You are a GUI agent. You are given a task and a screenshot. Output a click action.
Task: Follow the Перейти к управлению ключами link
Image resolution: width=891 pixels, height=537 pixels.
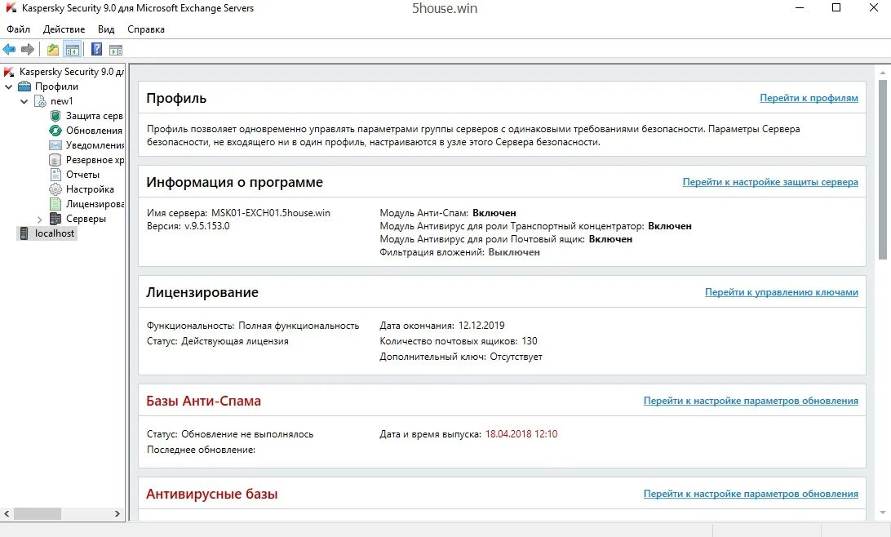(x=781, y=292)
